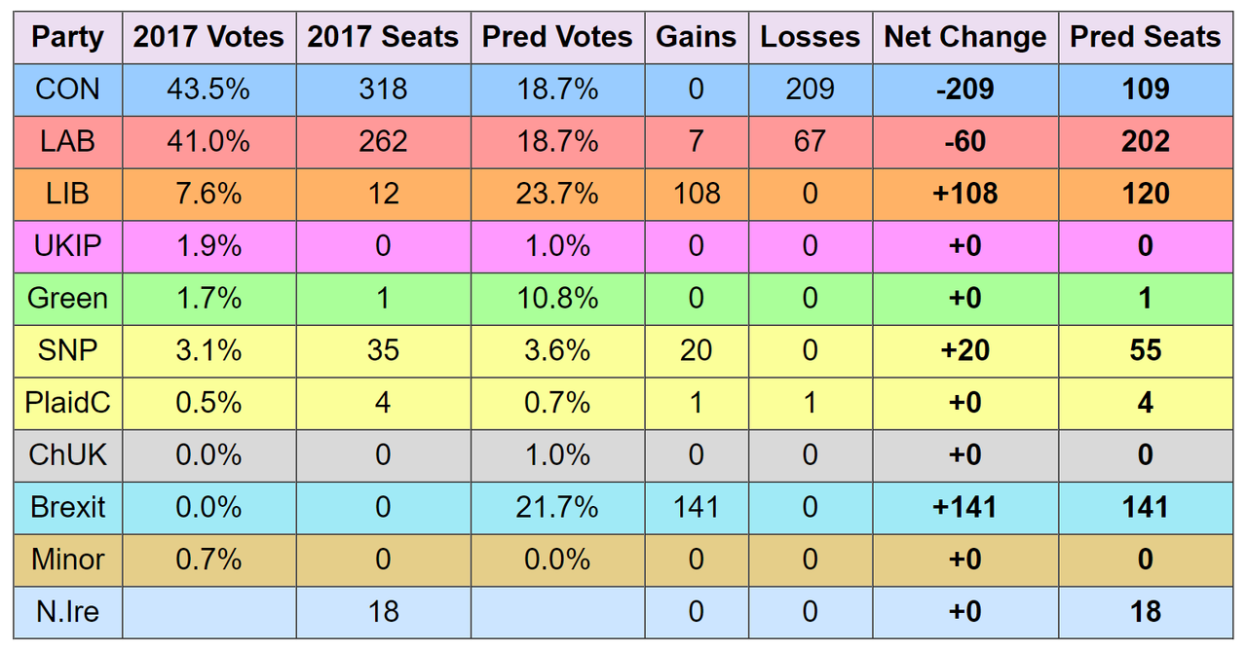The image size is (1247, 651).
Task: Click the Party column header
Action: point(67,37)
